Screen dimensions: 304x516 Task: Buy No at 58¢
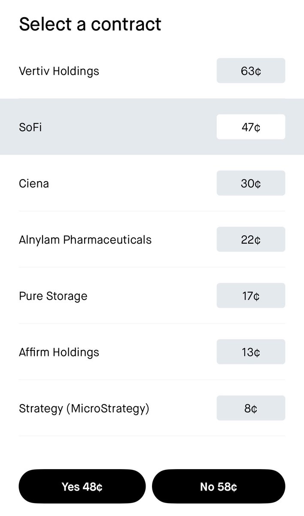(x=219, y=486)
